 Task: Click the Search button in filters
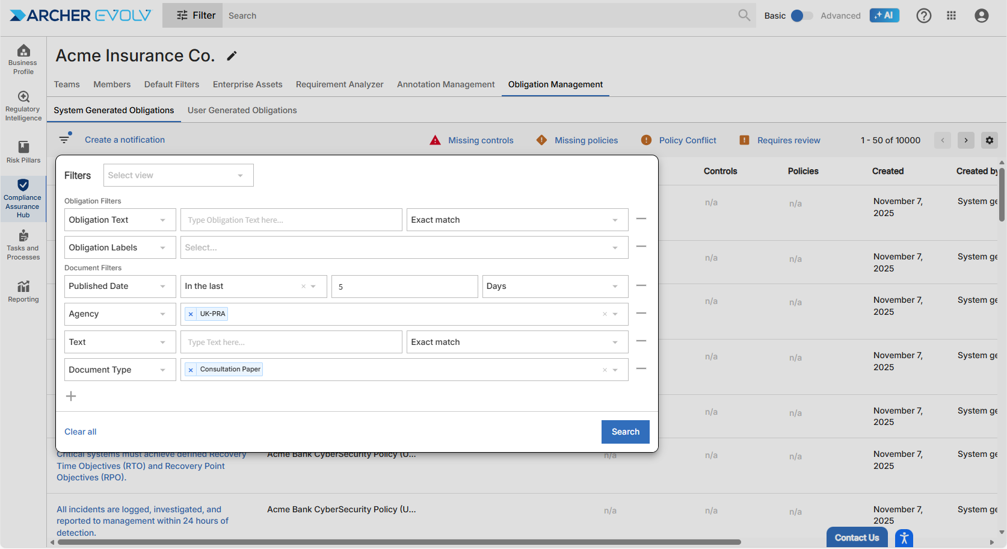click(625, 432)
